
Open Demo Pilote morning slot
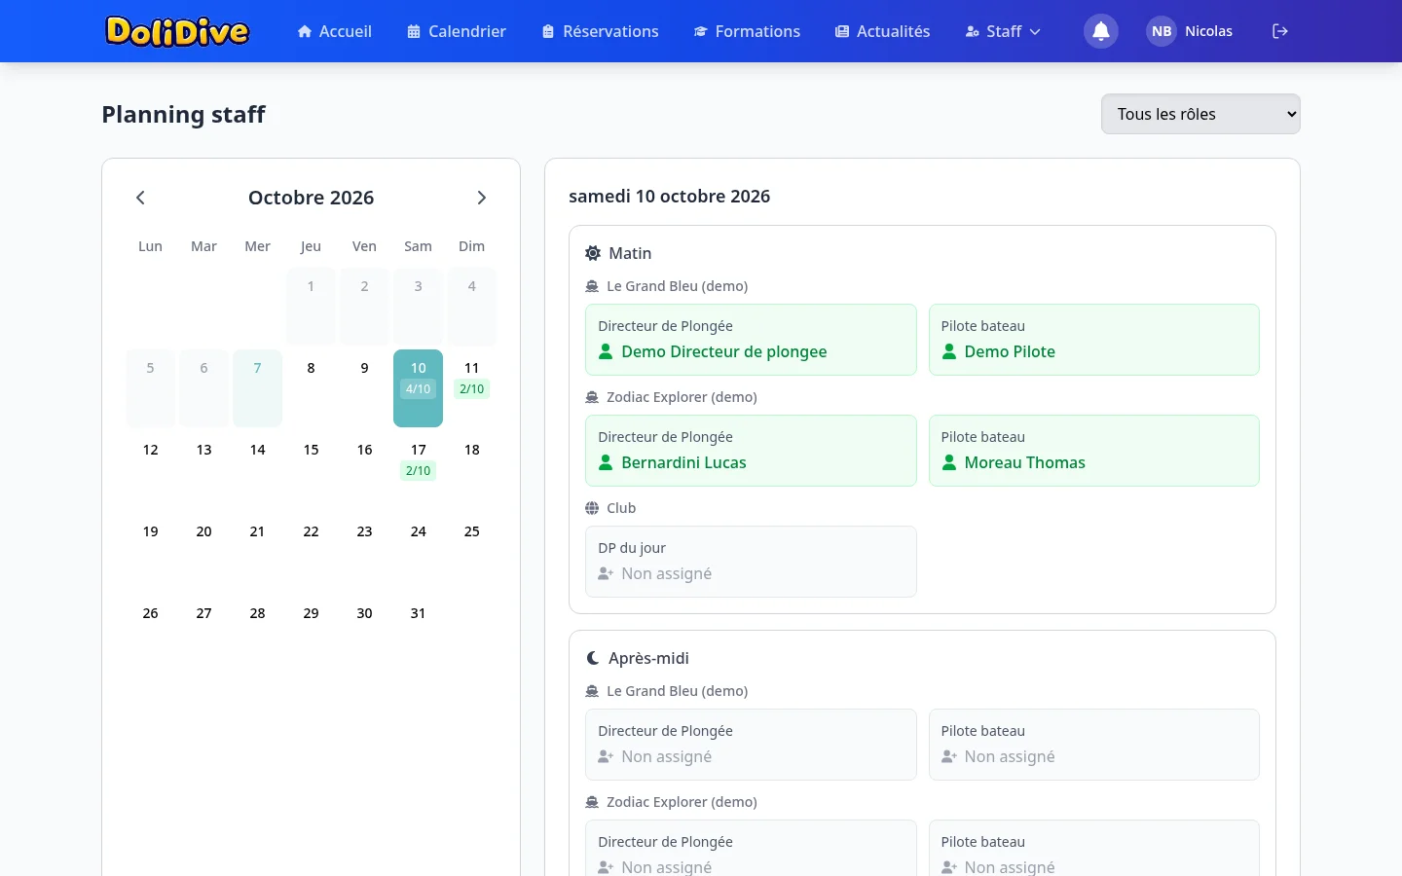tap(1094, 340)
